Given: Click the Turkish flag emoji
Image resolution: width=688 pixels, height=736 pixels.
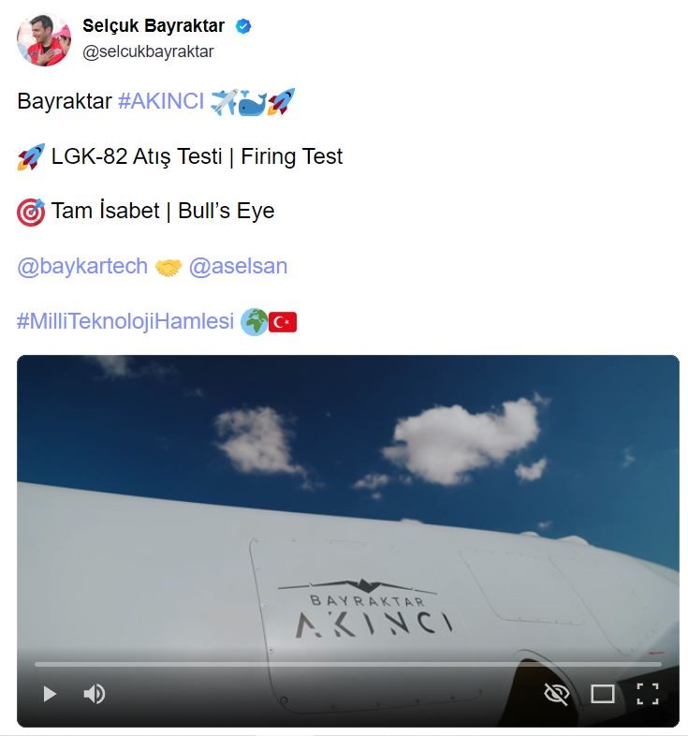Looking at the screenshot, I should [x=283, y=322].
